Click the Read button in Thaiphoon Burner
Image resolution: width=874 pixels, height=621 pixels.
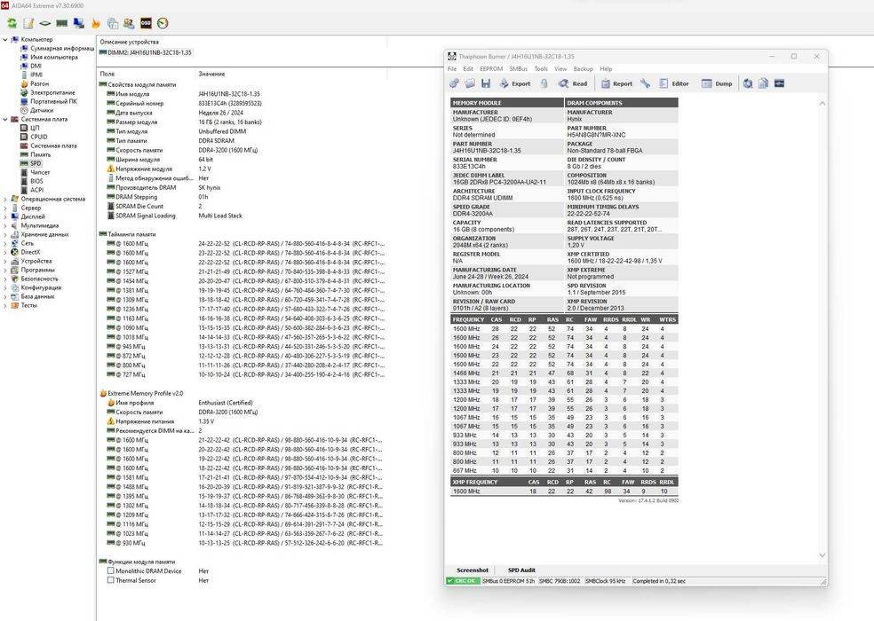[x=572, y=83]
